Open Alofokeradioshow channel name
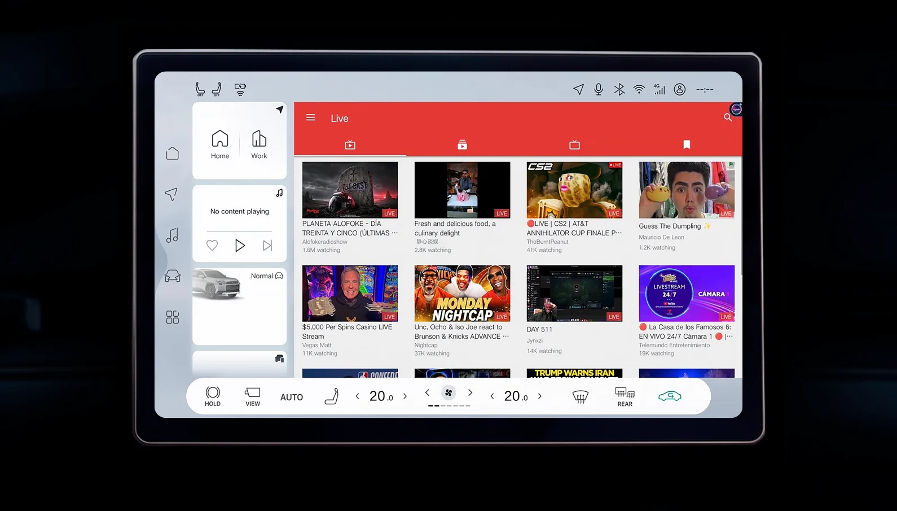This screenshot has width=897, height=511. (x=324, y=242)
